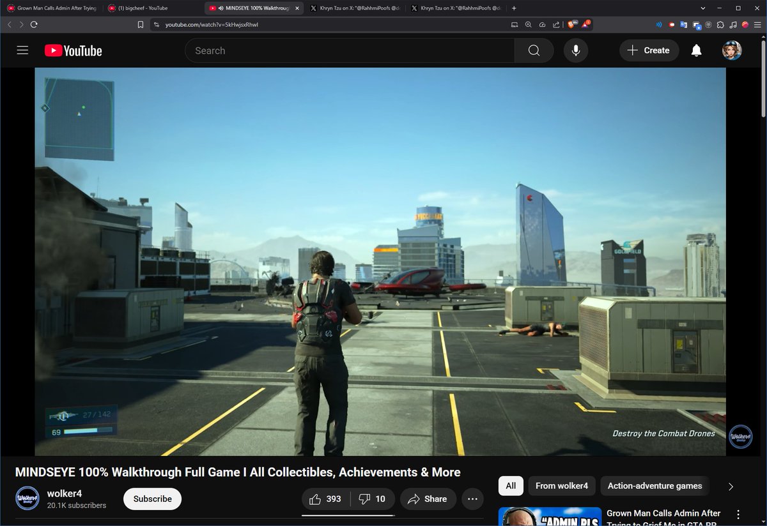Open YouTube notifications bell

697,50
